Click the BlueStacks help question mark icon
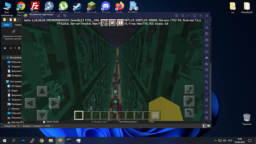Image resolution: width=256 pixels, height=144 pixels. click(x=176, y=16)
